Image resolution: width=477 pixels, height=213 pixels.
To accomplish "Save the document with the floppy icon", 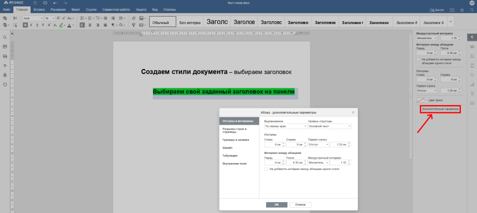I will [x=35, y=3].
